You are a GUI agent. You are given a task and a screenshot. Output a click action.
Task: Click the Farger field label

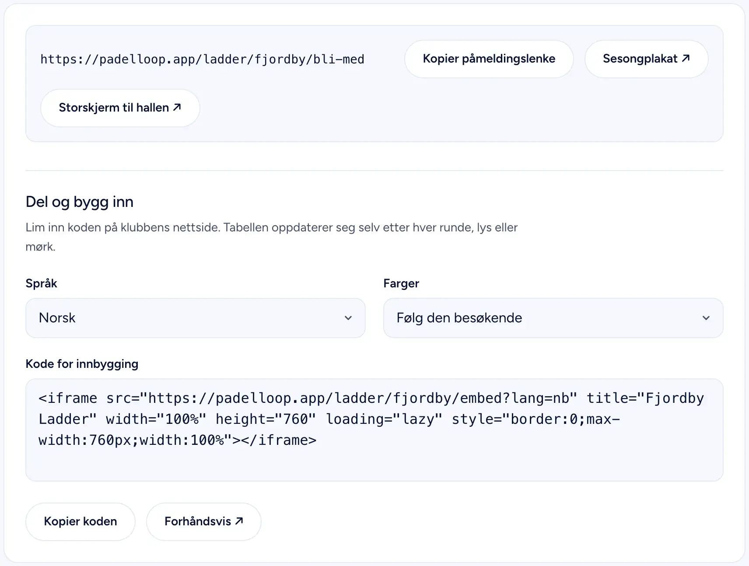(x=401, y=283)
